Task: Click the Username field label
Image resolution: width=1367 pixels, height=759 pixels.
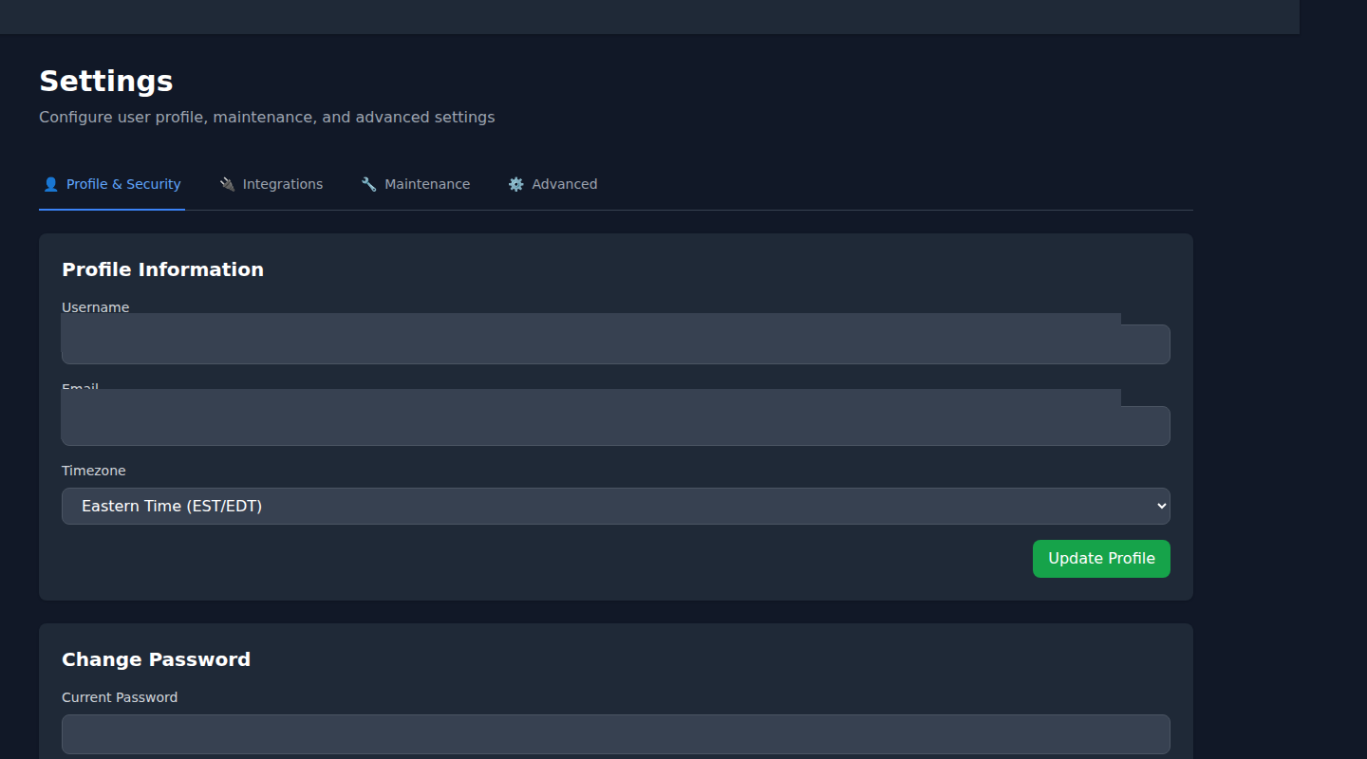Action: [95, 306]
